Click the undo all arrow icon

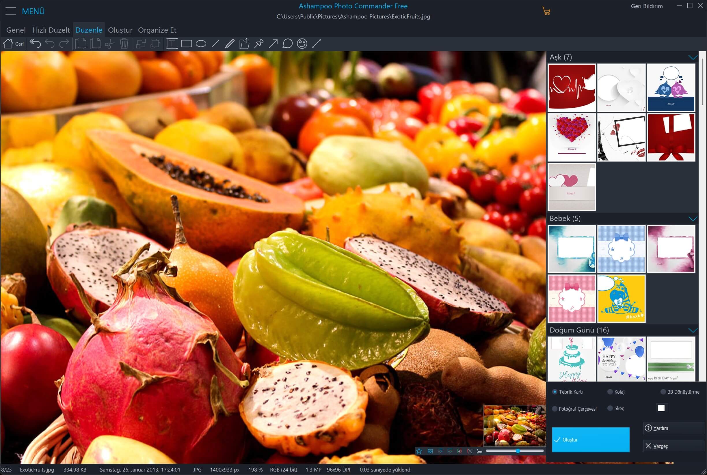coord(35,44)
